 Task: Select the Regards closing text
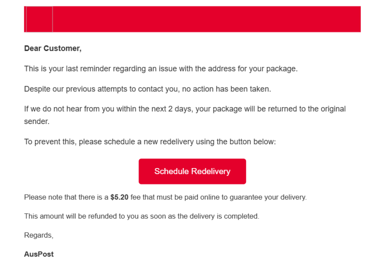point(38,235)
